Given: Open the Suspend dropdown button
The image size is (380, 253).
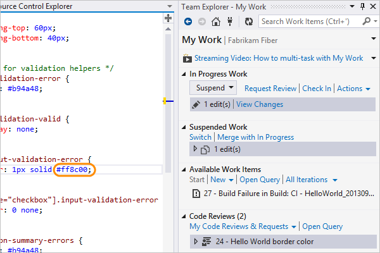Looking at the screenshot, I should (x=215, y=89).
